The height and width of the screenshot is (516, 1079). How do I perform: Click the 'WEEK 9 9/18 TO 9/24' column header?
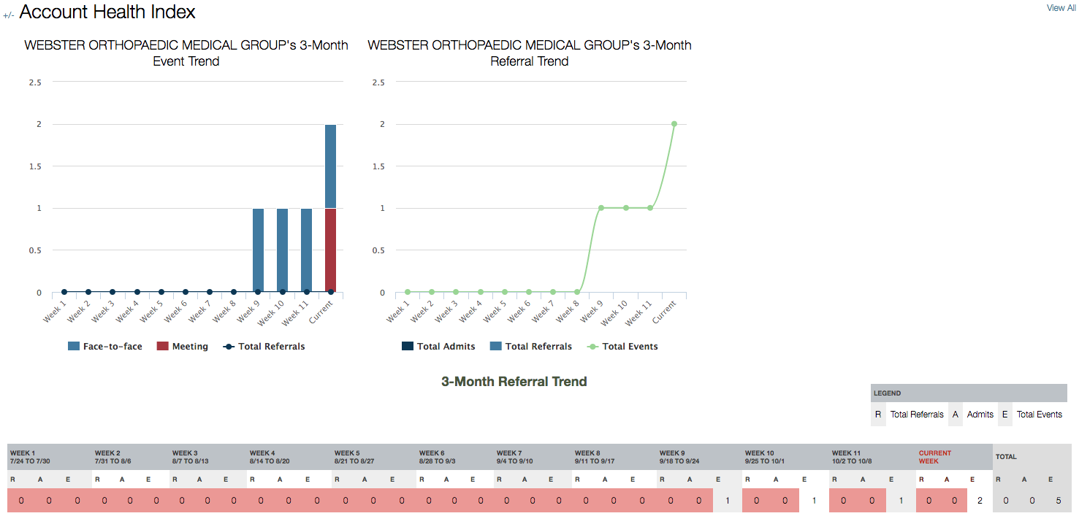pos(699,457)
